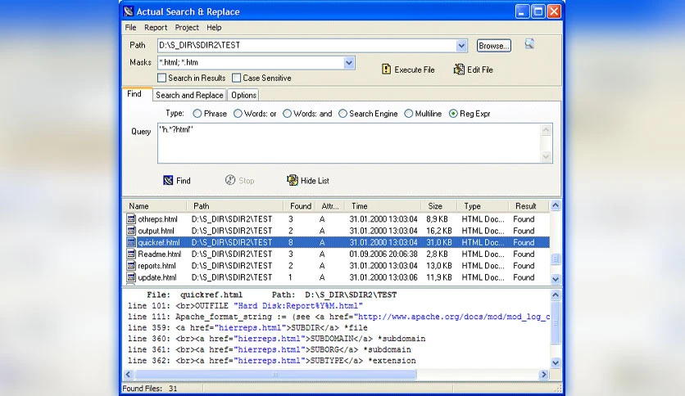This screenshot has height=396, width=685.
Task: Expand the Path dropdown list
Action: 461,45
